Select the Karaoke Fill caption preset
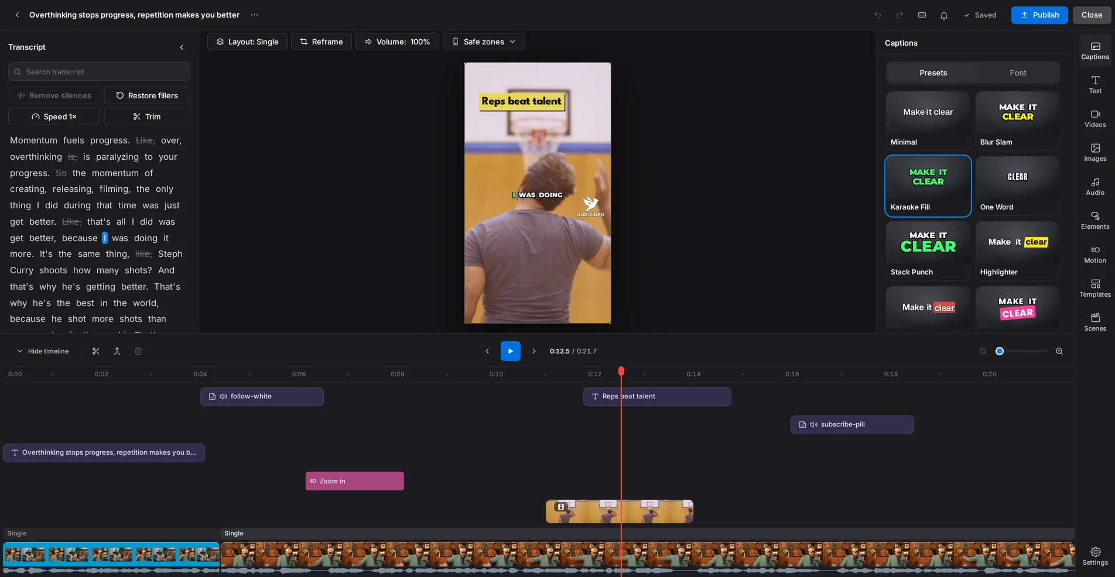Screen dimensions: 1115x577 click(x=928, y=186)
